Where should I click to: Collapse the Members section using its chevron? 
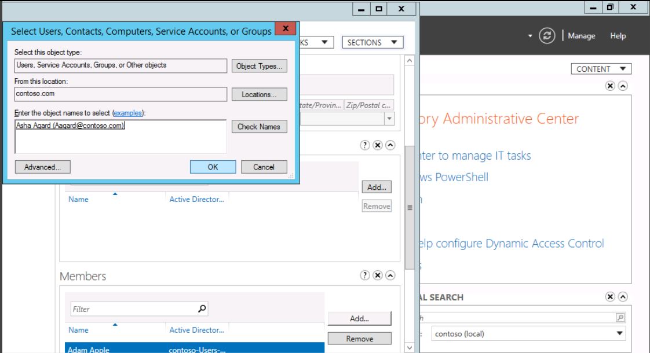[390, 275]
